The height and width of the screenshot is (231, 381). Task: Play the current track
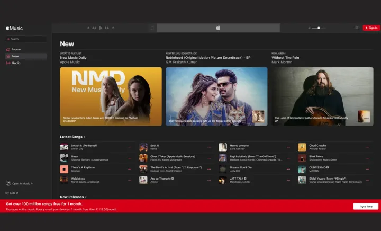[x=101, y=28]
